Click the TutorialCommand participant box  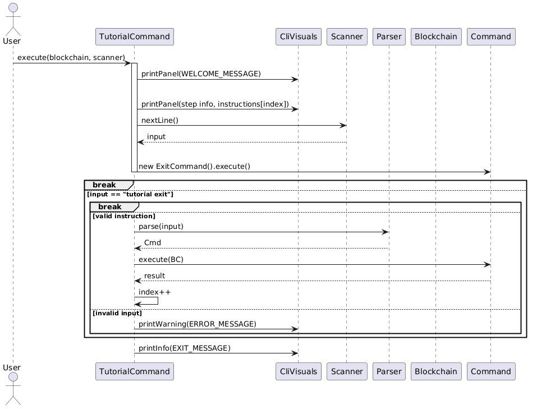click(x=134, y=36)
